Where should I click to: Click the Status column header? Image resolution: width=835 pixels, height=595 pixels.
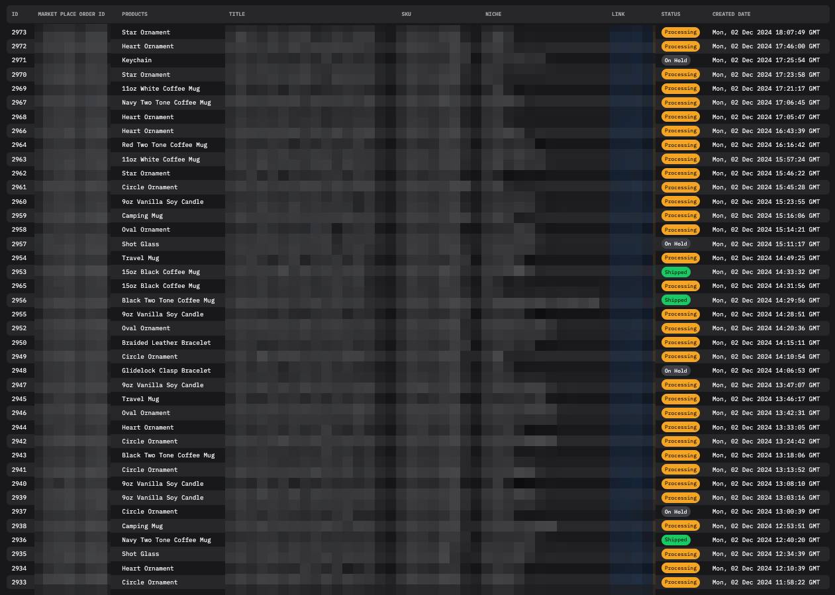coord(670,14)
